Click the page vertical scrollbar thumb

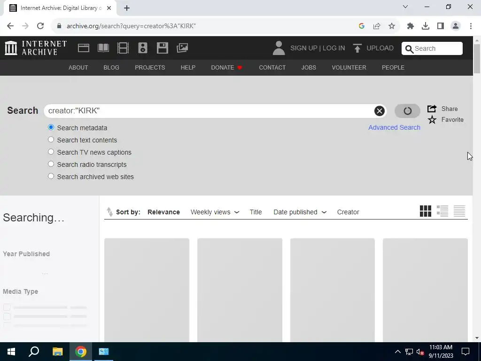[x=477, y=59]
